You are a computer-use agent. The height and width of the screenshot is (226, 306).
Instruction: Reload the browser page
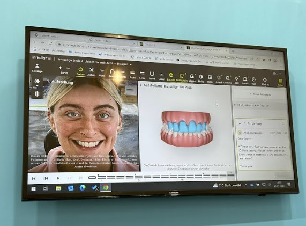tap(50, 43)
